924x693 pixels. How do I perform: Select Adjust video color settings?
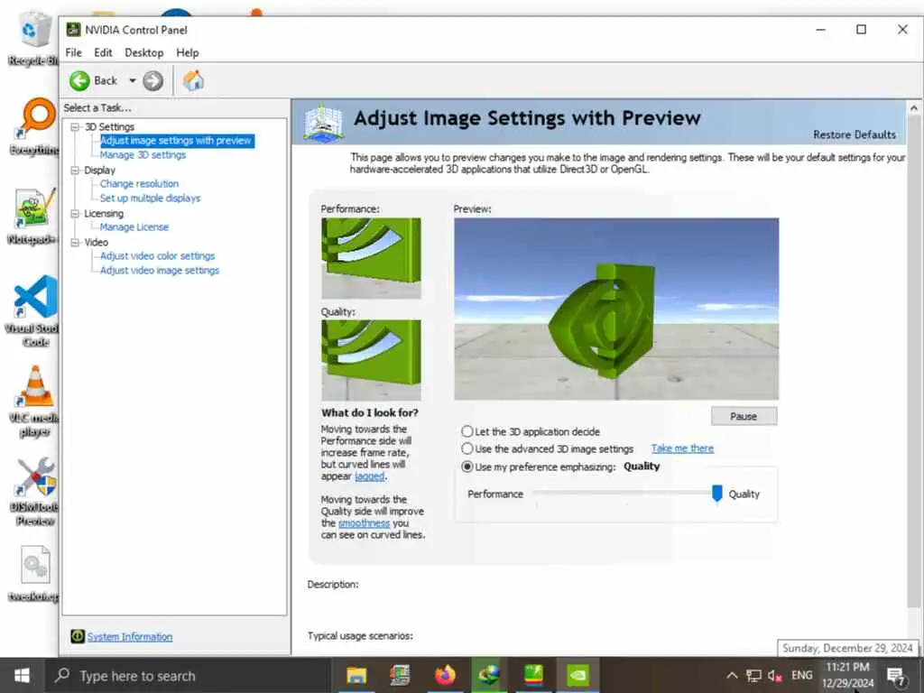click(157, 255)
